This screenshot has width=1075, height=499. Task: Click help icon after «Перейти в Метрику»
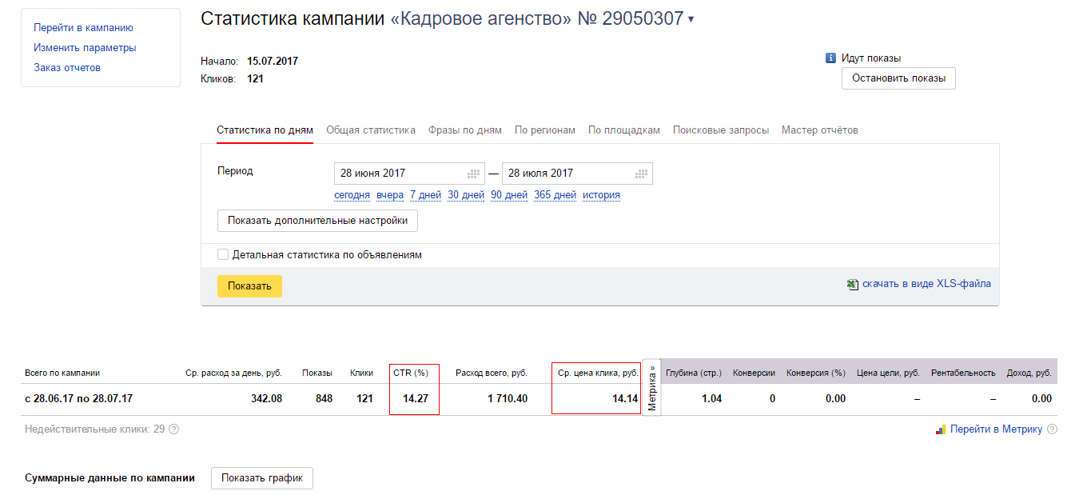coord(1052,429)
